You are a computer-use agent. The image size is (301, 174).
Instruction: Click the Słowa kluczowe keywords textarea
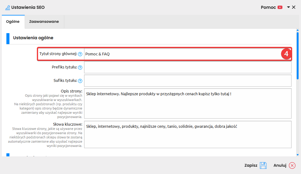(188, 134)
